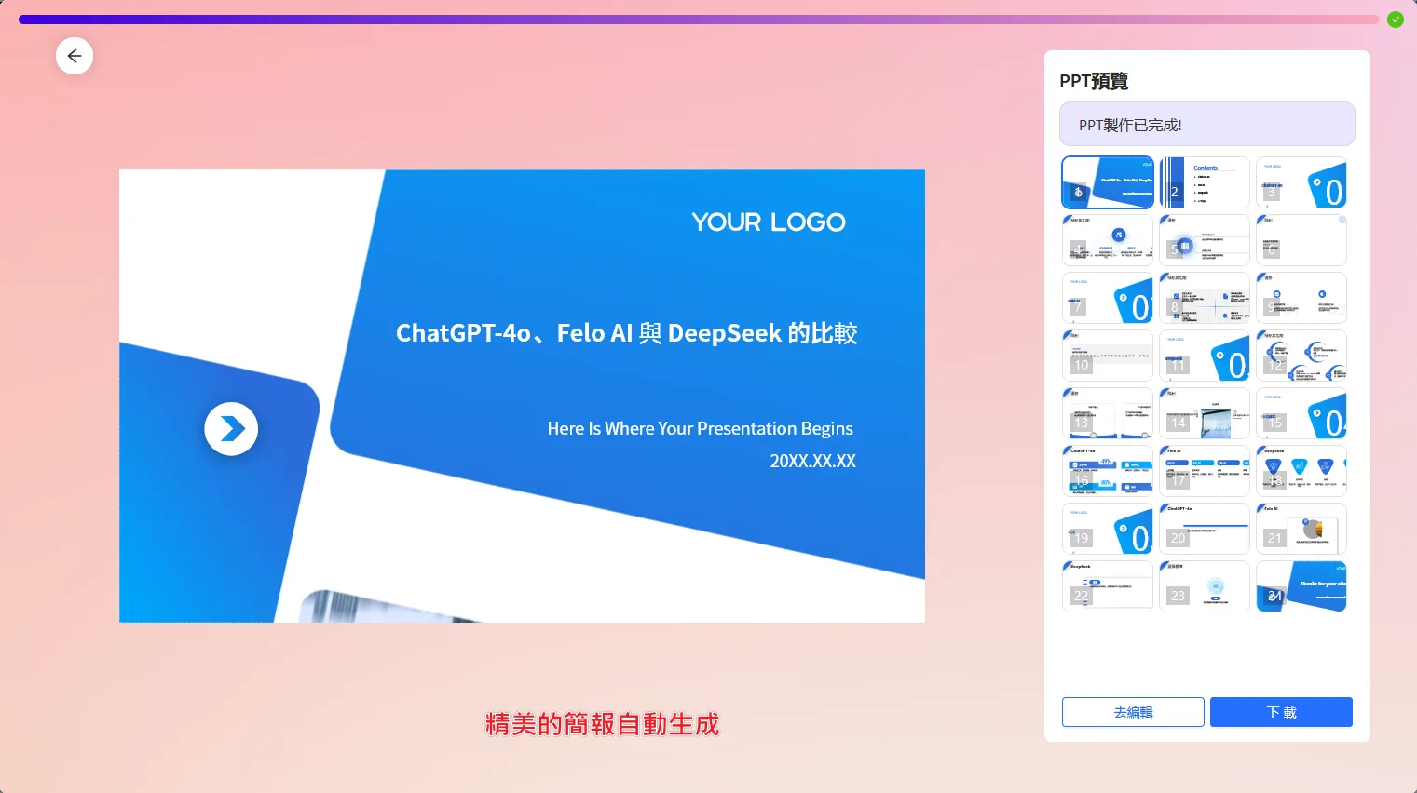Show slide thumbnail 13
Image resolution: width=1417 pixels, height=793 pixels.
click(1108, 413)
